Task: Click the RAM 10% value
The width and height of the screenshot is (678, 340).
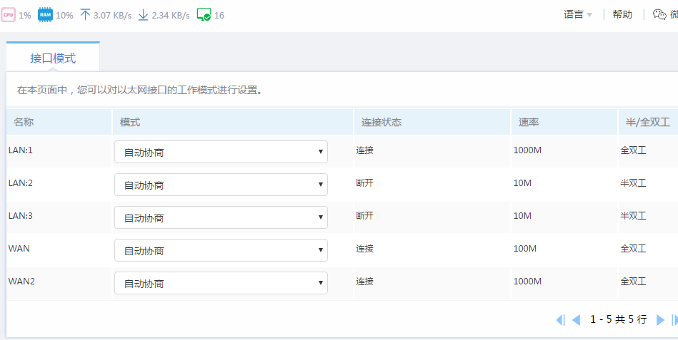Action: [x=64, y=16]
